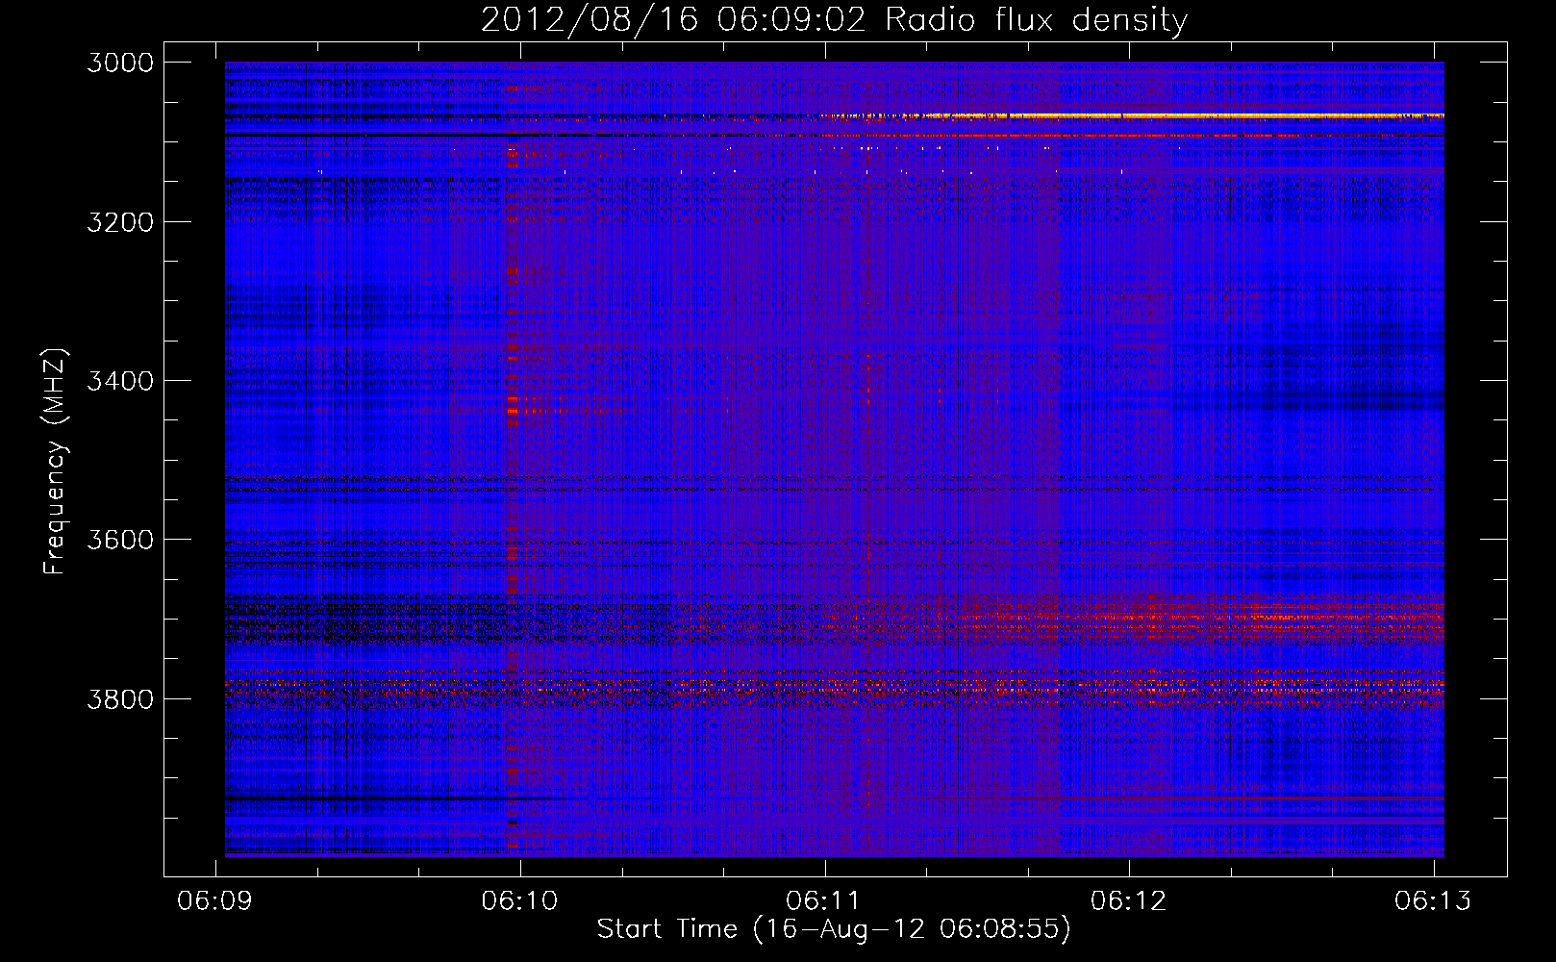
Task: Click the 06:13 time axis label
Action: point(1433,900)
